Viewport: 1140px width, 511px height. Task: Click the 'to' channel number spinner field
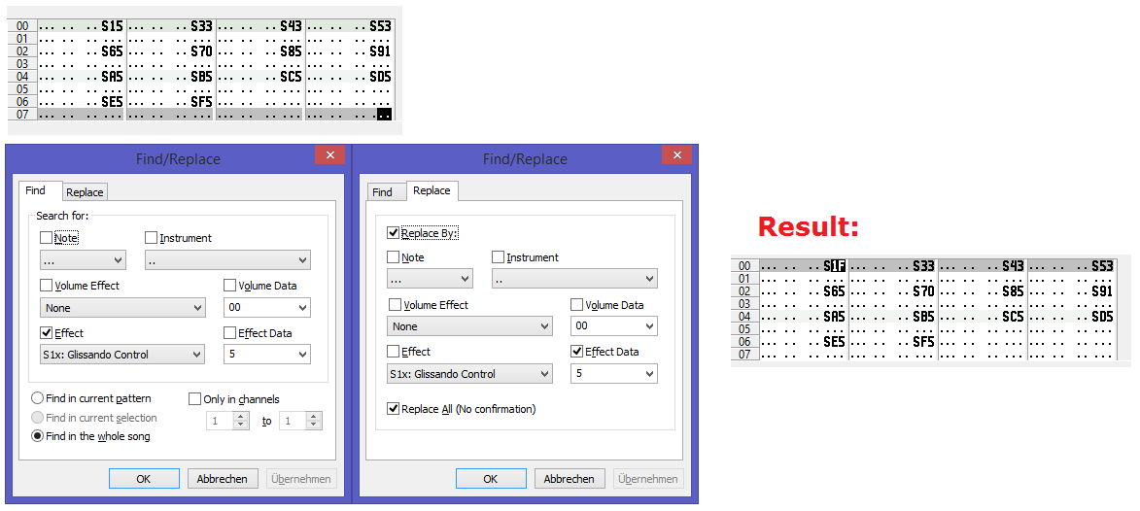[292, 421]
